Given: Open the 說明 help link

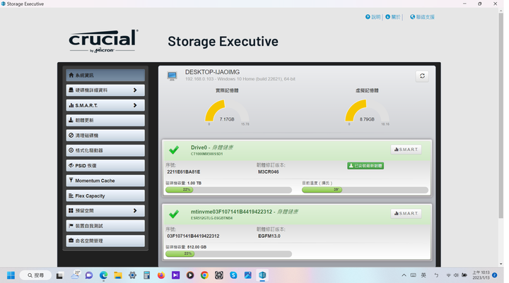Looking at the screenshot, I should coord(373,17).
